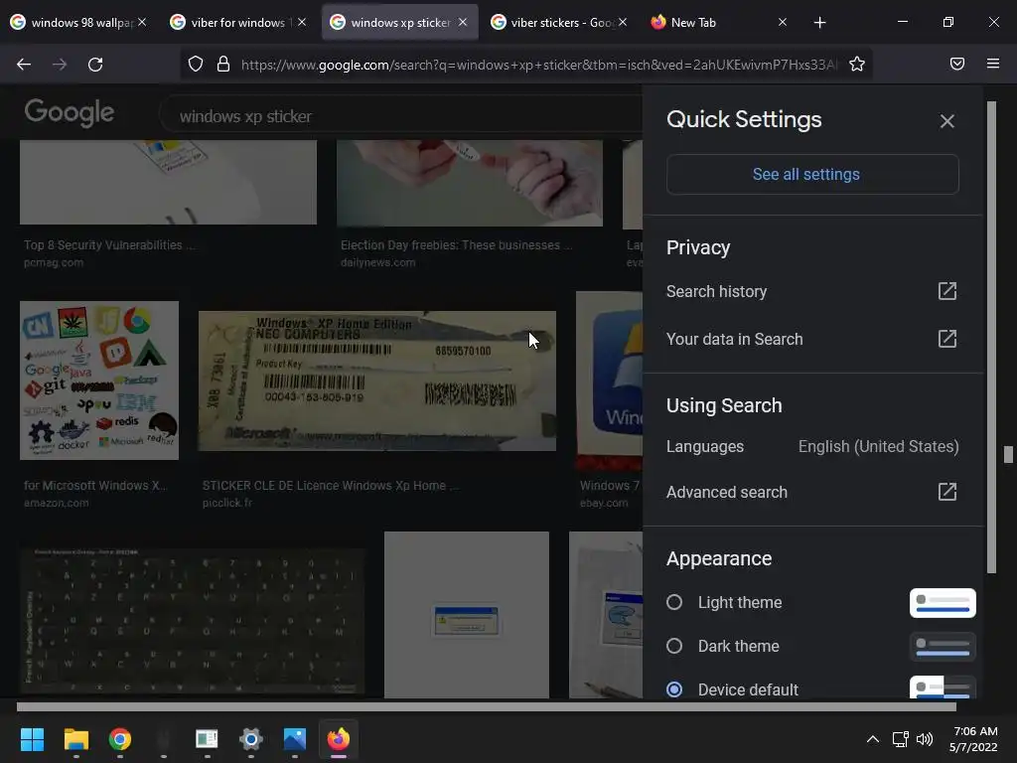Open the clock showing 7:06 AM
Screen dimensions: 1017x763
click(x=973, y=738)
